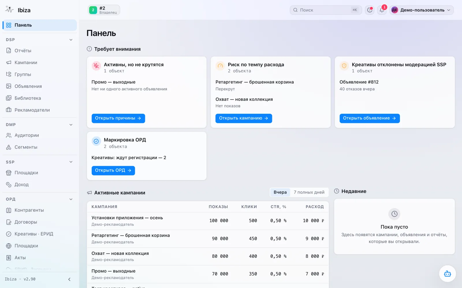Open Договоры in the ОРД section
This screenshot has width=462, height=288.
point(40,222)
